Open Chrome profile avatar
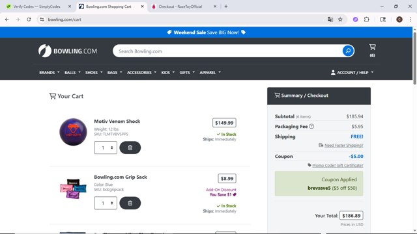This screenshot has width=417, height=234. 399,19
